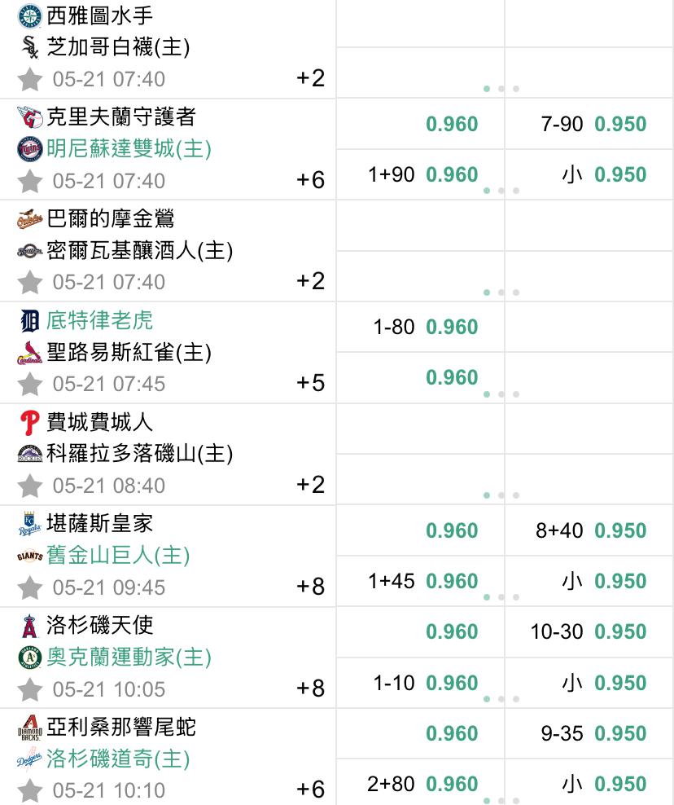Open 洛杉磯道奇(主) team link
The image size is (674, 805).
(118, 759)
